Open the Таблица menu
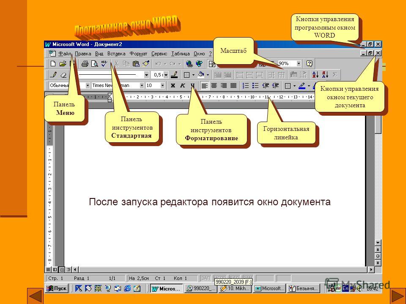Viewport: 406px width, 304px height. pos(181,54)
